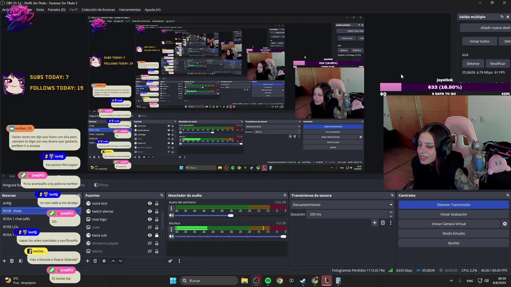Float the Salida múltiple panel

502,17
